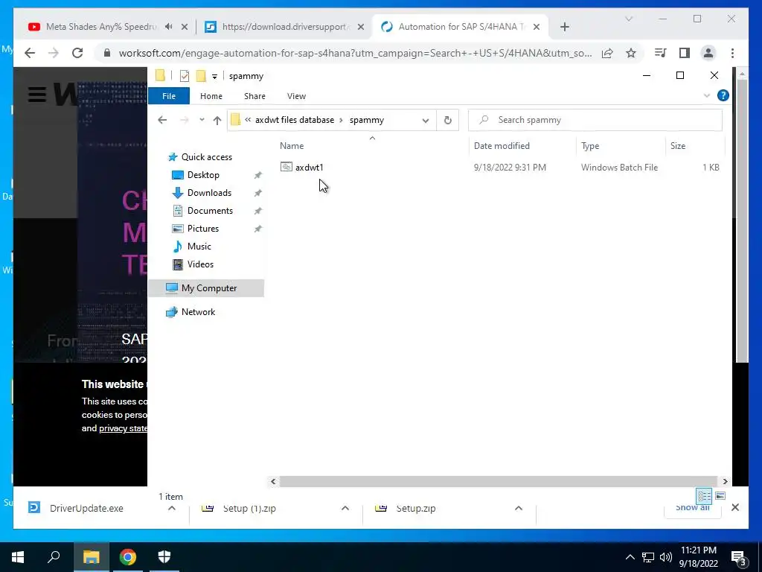The width and height of the screenshot is (762, 572).
Task: Sort by Type column header
Action: point(590,146)
